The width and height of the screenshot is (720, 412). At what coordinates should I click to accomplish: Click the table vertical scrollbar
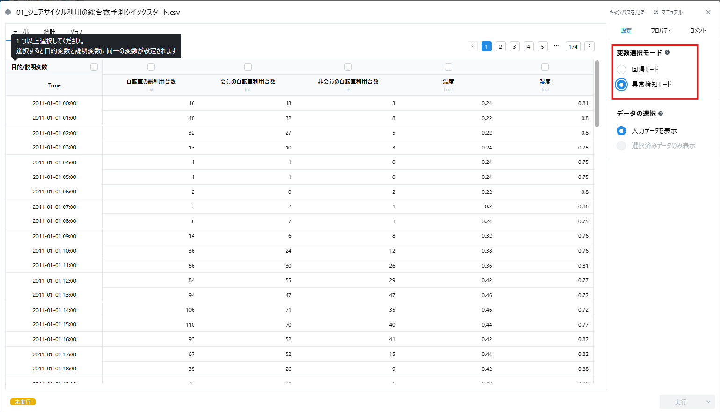tap(597, 93)
